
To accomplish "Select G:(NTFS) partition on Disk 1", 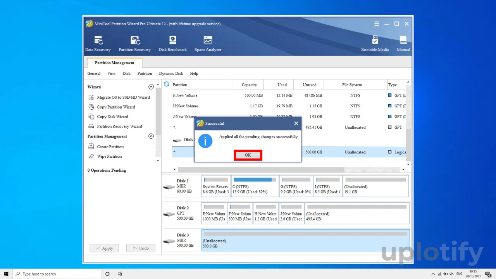I will [296, 186].
